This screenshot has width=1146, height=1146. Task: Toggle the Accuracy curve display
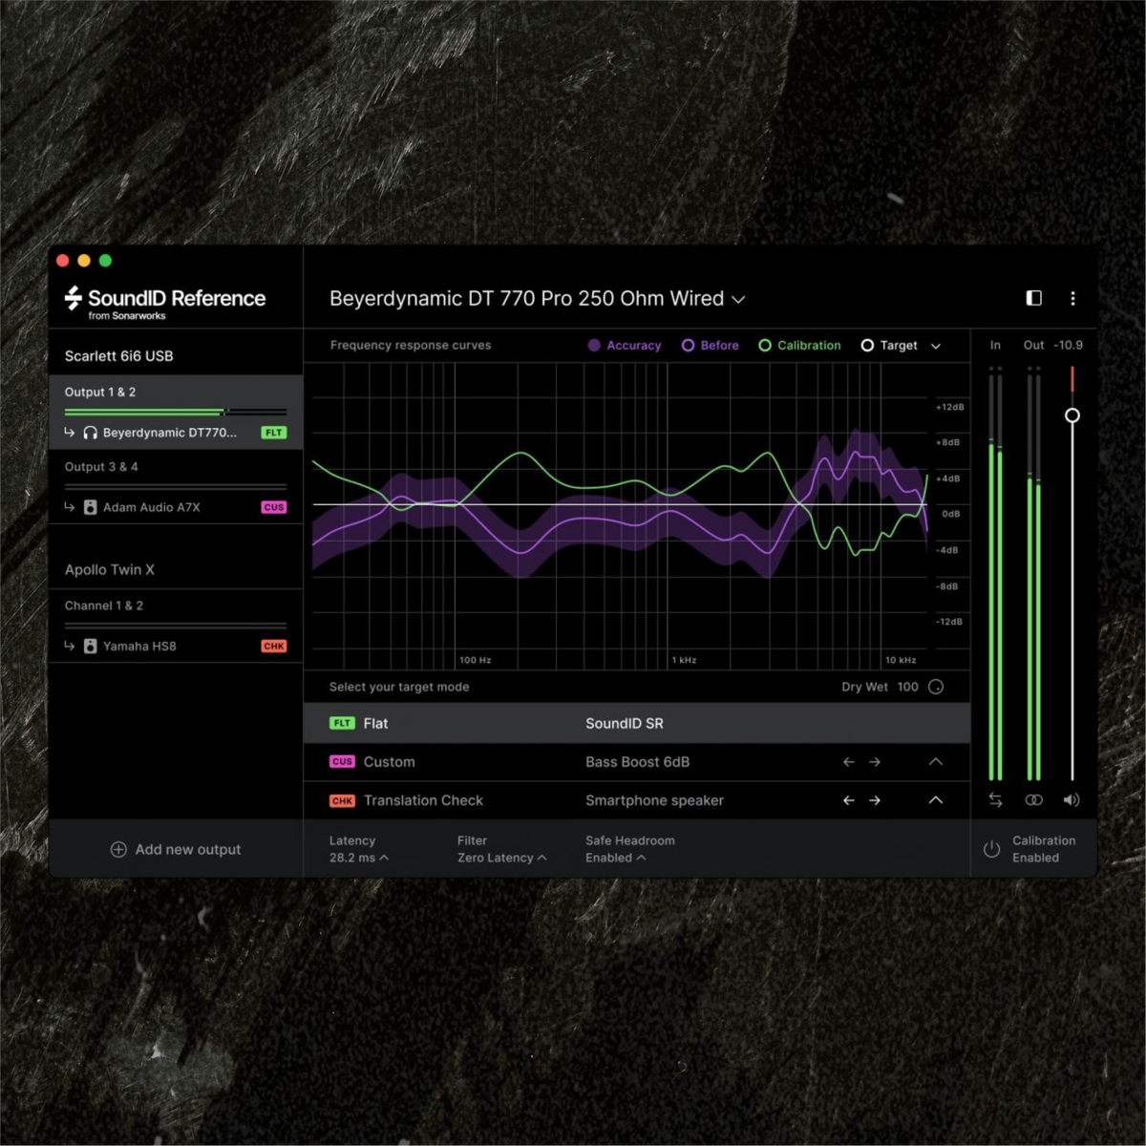[x=625, y=345]
